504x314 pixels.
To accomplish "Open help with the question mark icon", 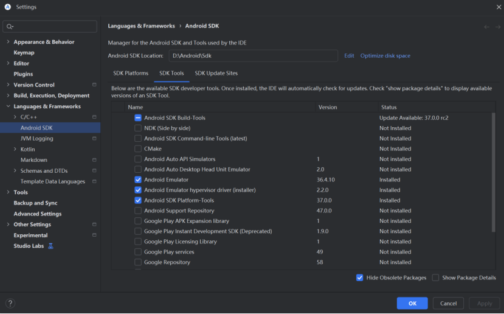I will click(x=10, y=303).
